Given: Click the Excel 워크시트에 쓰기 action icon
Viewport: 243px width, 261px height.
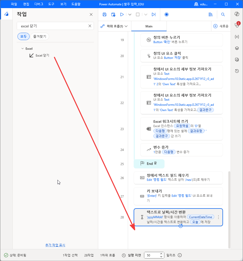Looking at the screenshot, I should coord(149,129).
